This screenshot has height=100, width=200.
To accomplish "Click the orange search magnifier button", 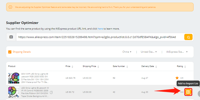I will tap(188, 37).
